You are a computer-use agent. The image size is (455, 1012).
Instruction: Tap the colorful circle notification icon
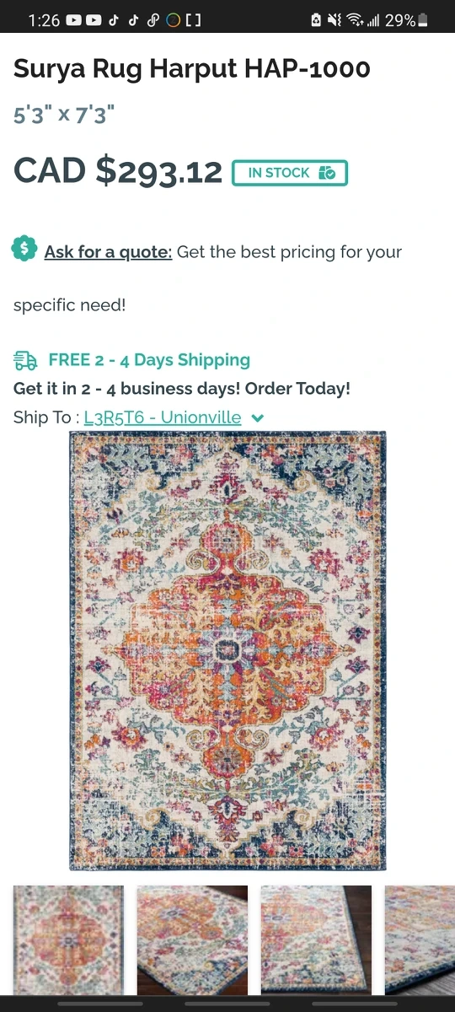pyautogui.click(x=174, y=20)
